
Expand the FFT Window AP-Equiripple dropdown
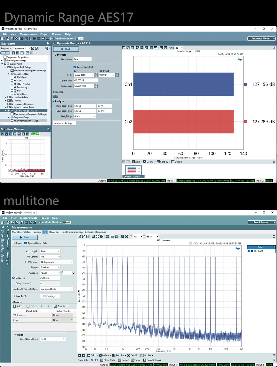[x=57, y=262]
